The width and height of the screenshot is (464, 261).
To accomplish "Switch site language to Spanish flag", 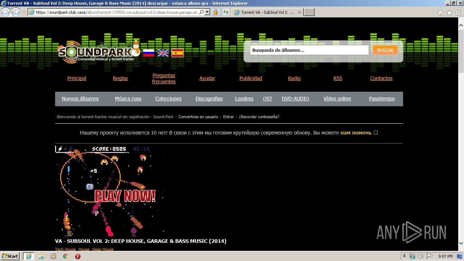I will [x=178, y=53].
